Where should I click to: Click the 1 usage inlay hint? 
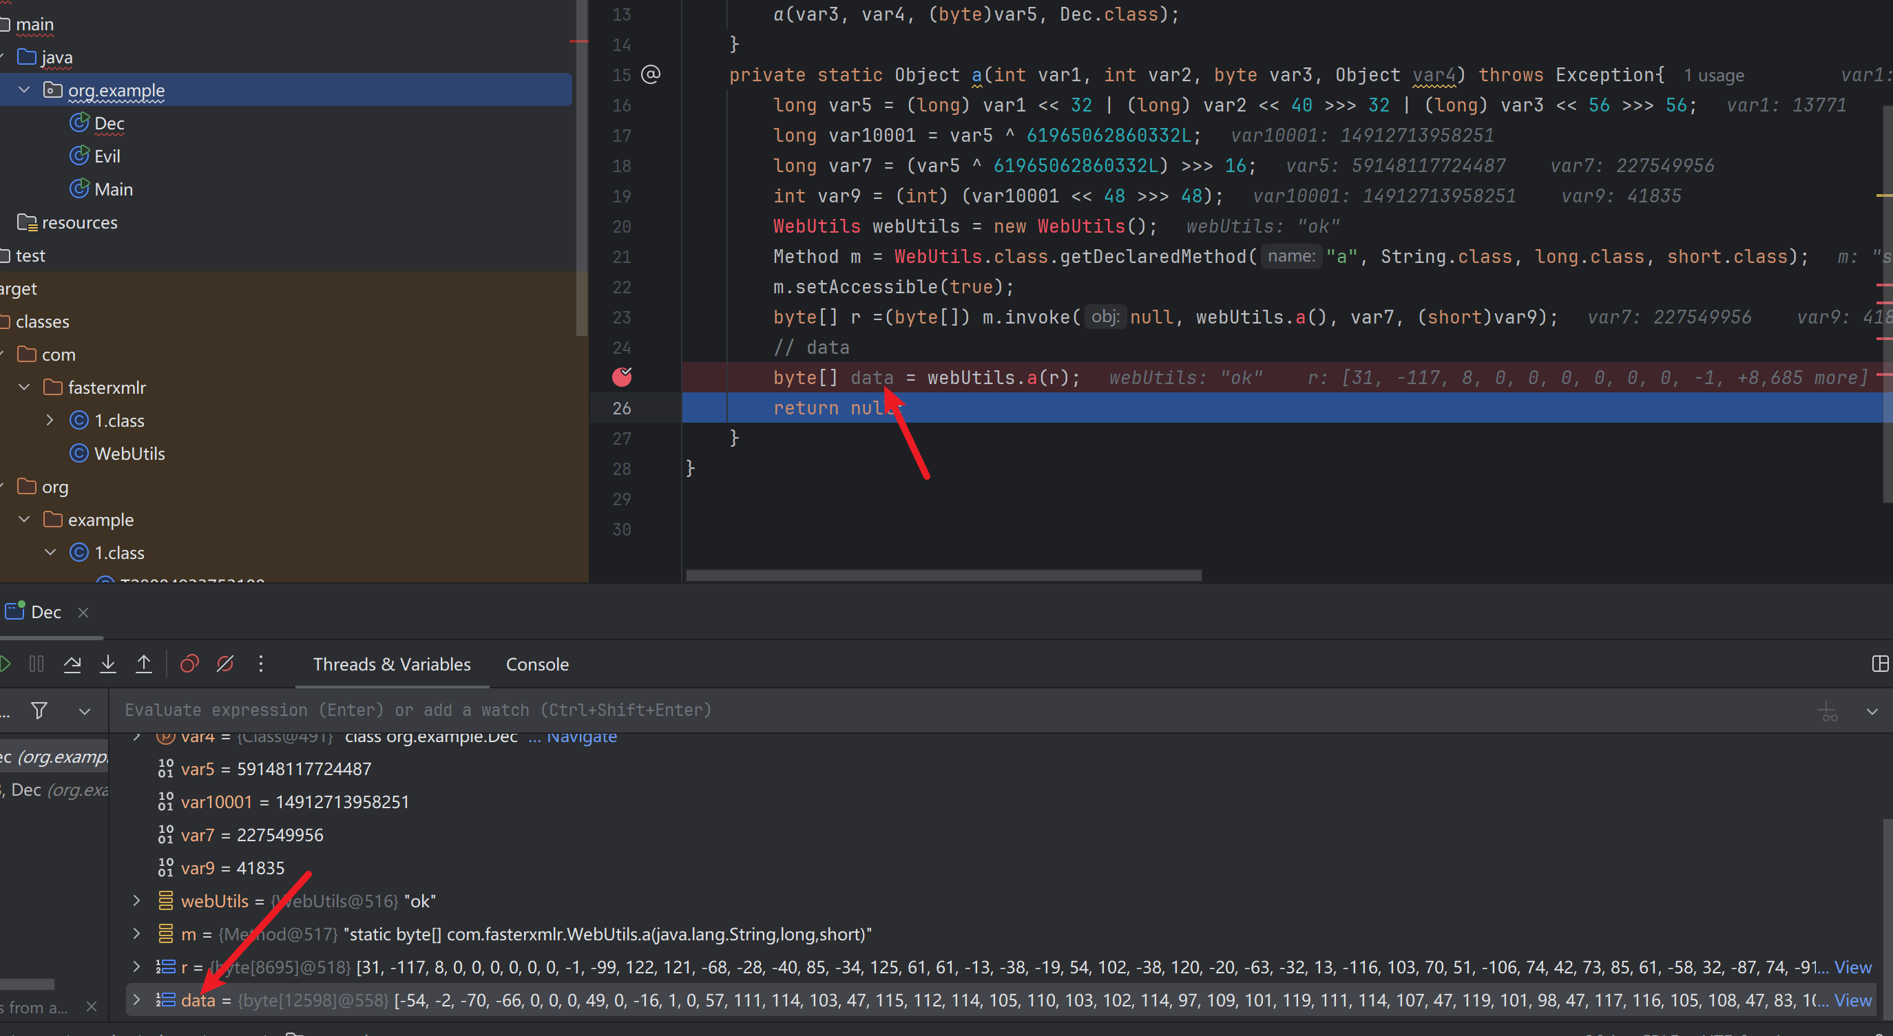tap(1714, 76)
